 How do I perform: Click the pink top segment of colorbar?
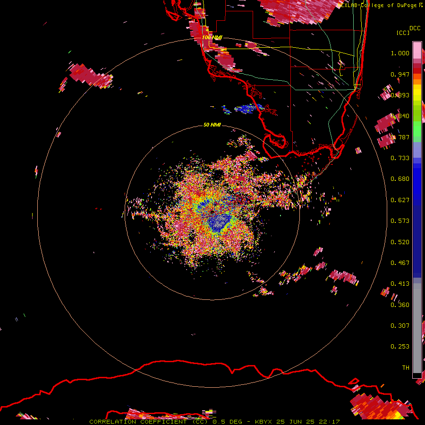pyautogui.click(x=417, y=50)
